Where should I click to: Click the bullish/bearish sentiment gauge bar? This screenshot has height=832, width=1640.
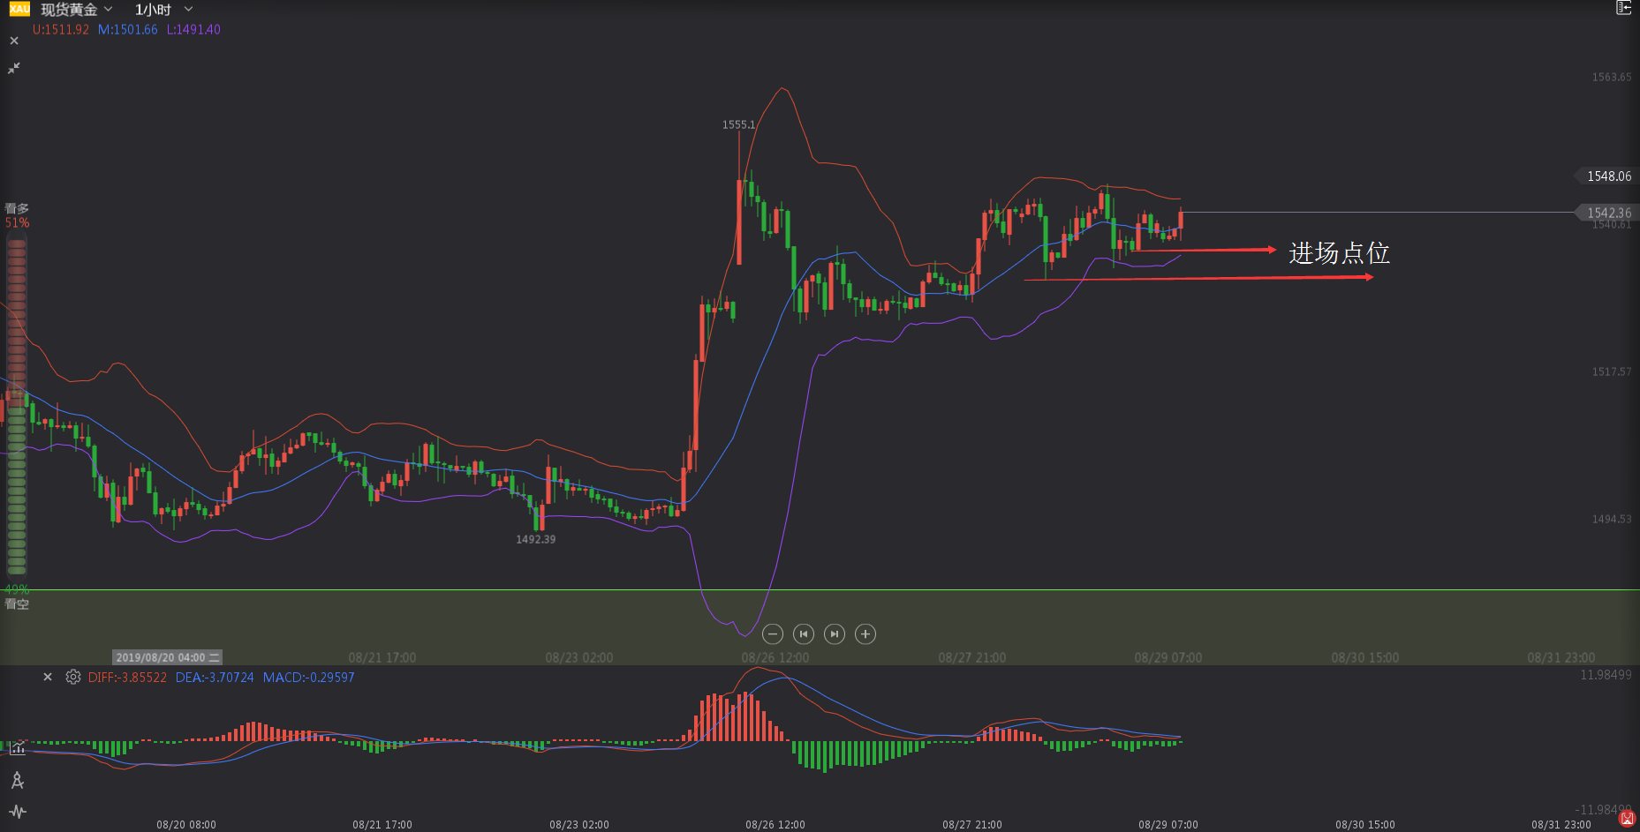pyautogui.click(x=17, y=406)
